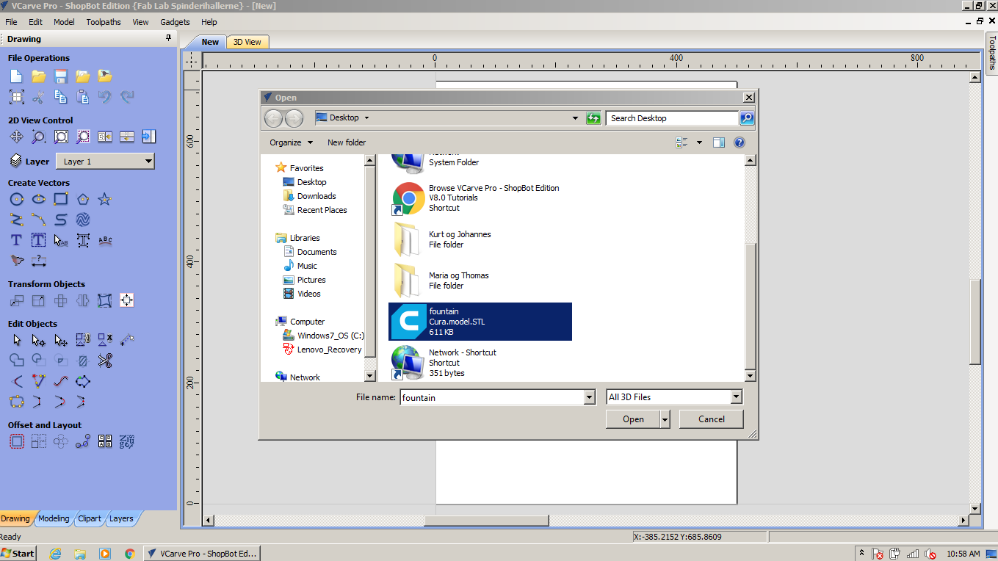The image size is (998, 561).
Task: Click the Zoom to Selected icon
Action: pos(83,137)
